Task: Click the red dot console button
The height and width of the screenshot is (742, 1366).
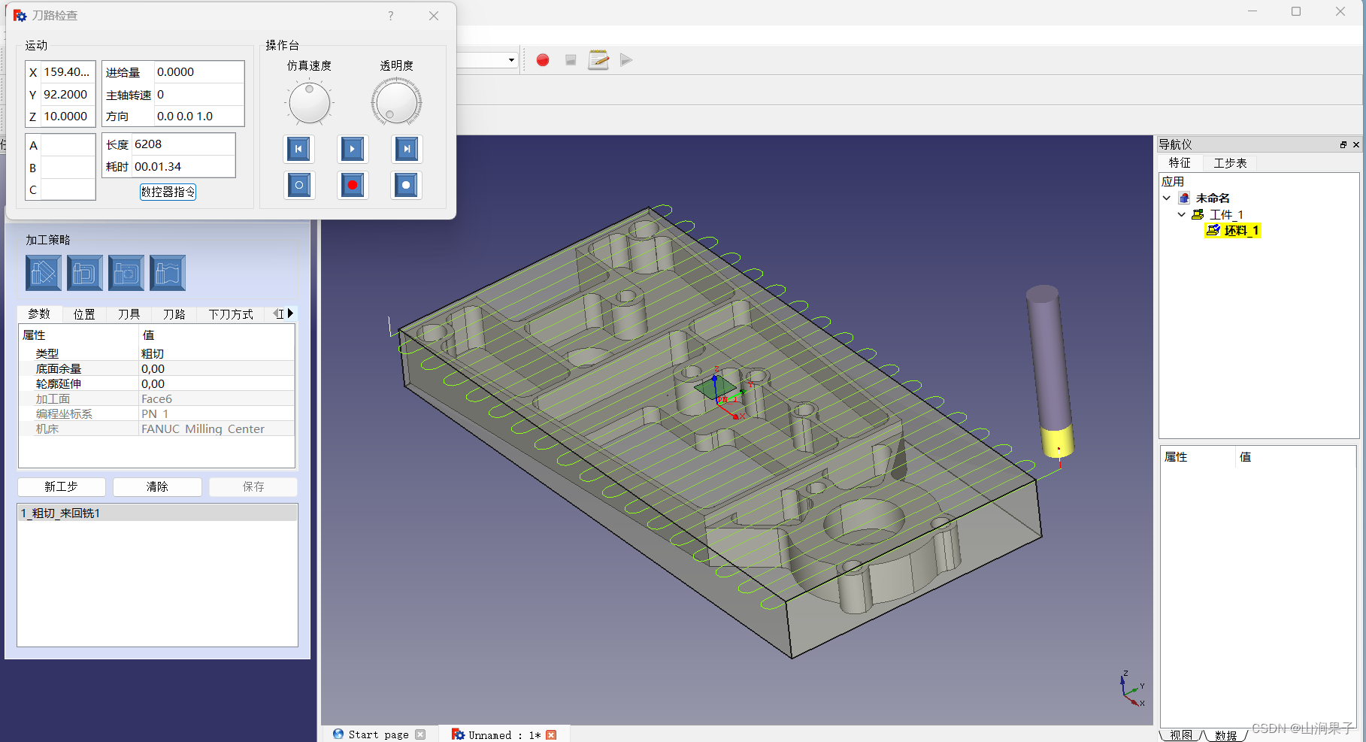Action: coord(352,185)
